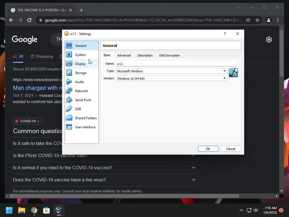Open the Windows Start menu
This screenshot has height=217, width=289.
(x=9, y=210)
